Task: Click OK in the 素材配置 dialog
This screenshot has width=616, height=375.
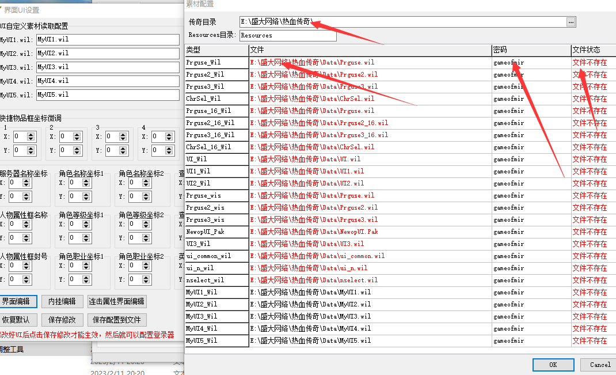Action: 553,365
